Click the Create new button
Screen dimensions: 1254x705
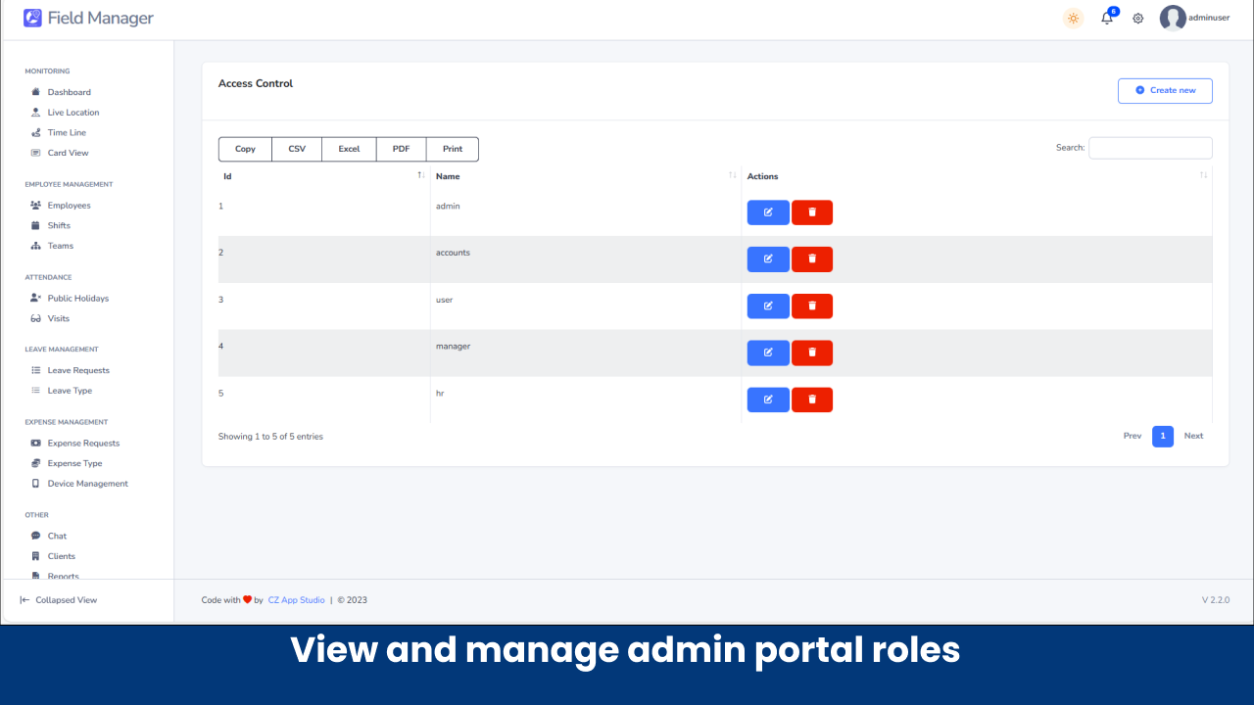coord(1165,90)
